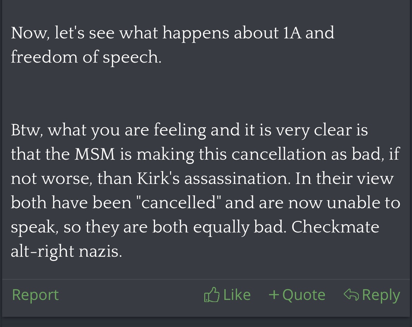Click the word "Checkmate" in the post
Image resolution: width=412 pixels, height=327 pixels.
click(335, 227)
